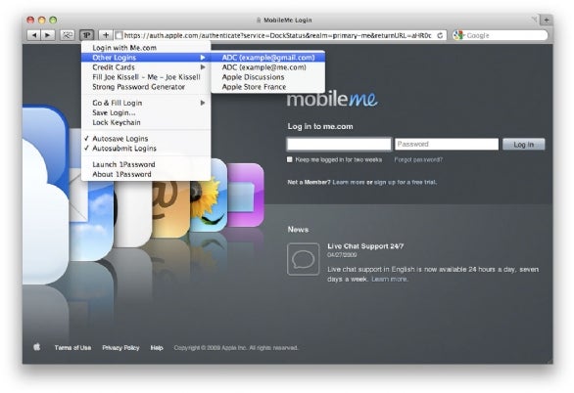Open the bookmarks toolbar icon
Viewport: 574px width, 393px height.
coord(68,35)
